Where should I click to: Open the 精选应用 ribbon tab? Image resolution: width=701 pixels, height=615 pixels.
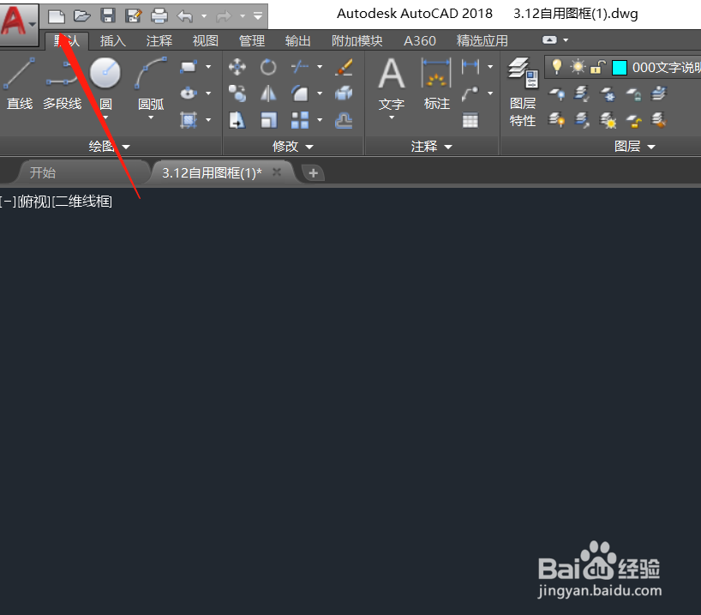(x=482, y=40)
